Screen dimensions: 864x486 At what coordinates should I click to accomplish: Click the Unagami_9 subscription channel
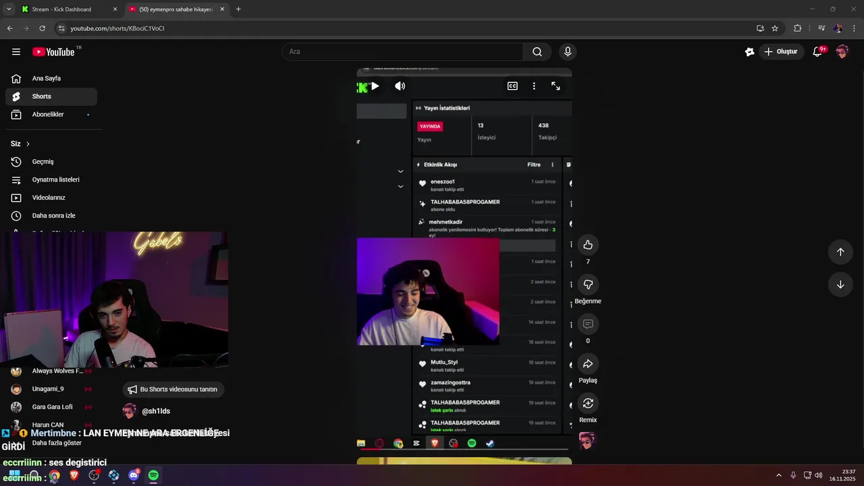coord(51,389)
